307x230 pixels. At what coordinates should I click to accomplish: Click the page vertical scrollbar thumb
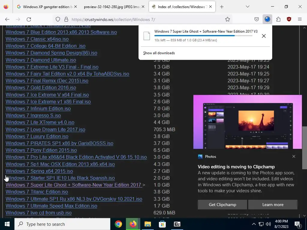304,148
